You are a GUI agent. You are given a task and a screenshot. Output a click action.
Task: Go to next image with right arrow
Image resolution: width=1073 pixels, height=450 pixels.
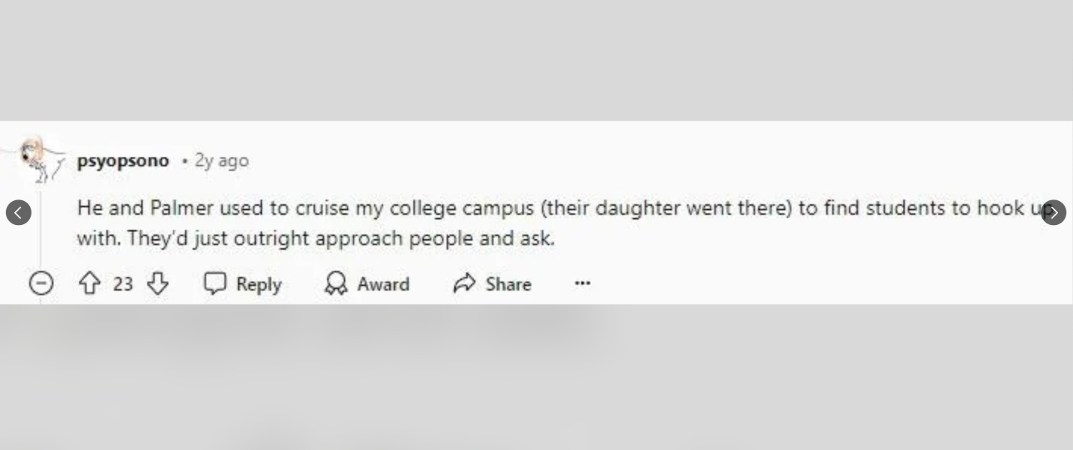[x=1053, y=213]
